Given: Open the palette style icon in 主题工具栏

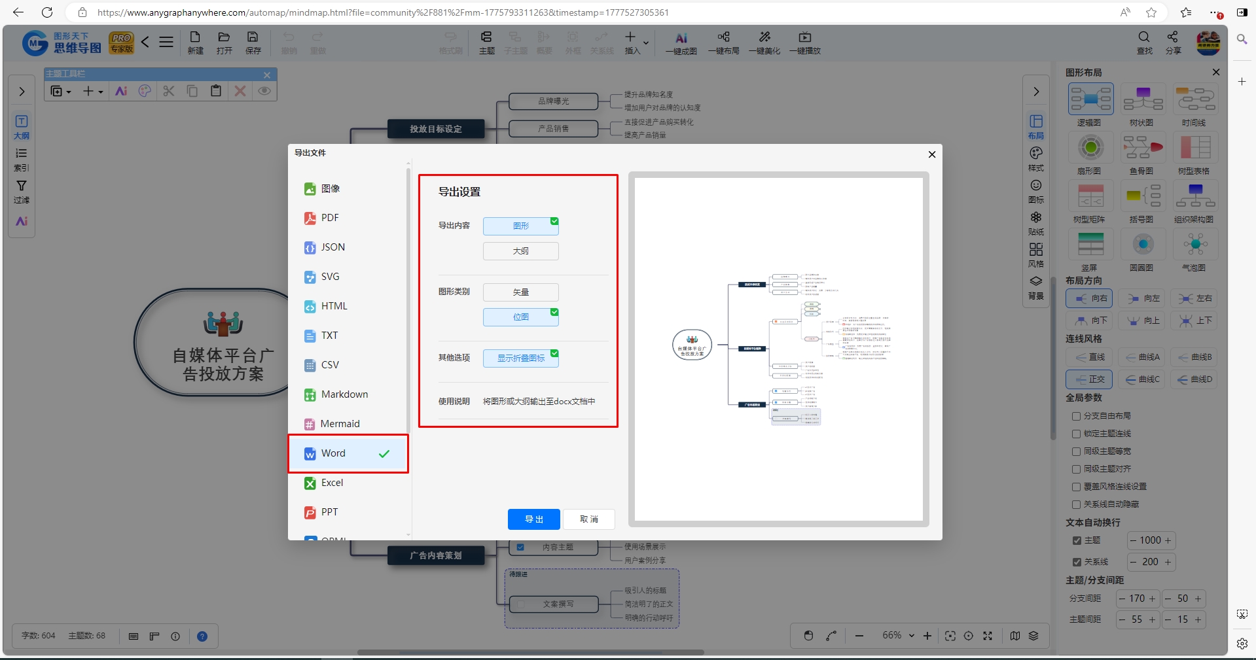Looking at the screenshot, I should [145, 91].
